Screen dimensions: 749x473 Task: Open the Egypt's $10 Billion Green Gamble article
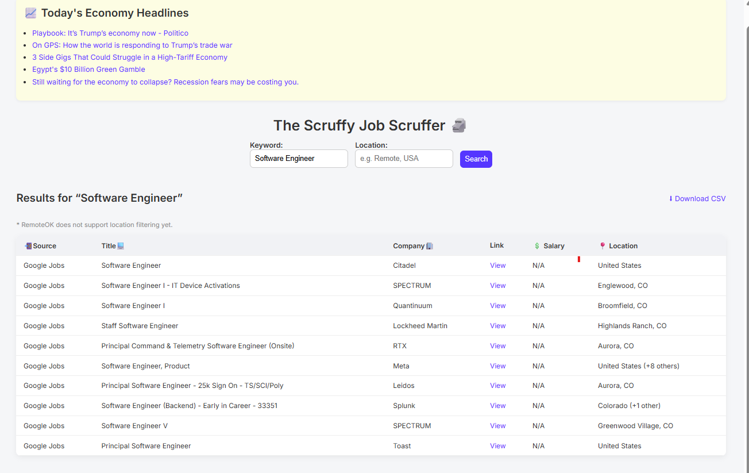click(x=88, y=70)
